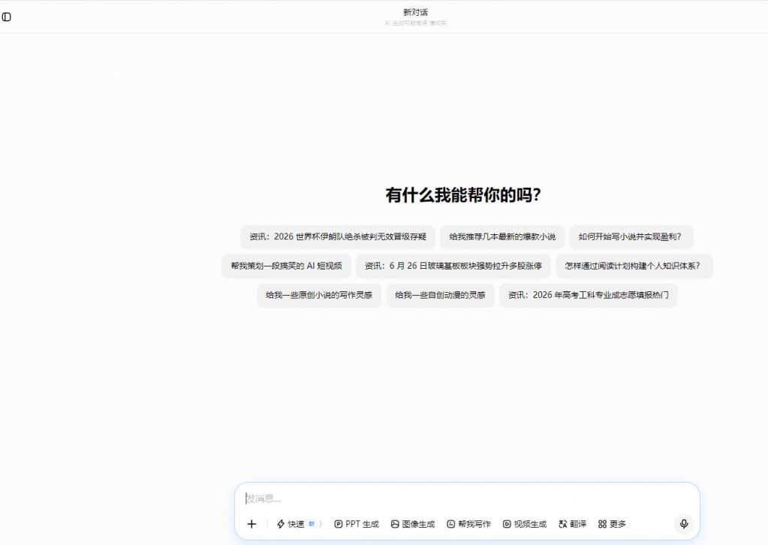Select PPT 生成 tool
This screenshot has height=545, width=768.
(357, 524)
